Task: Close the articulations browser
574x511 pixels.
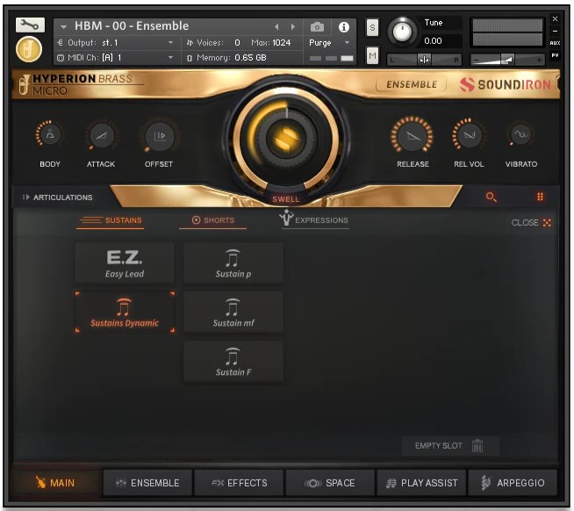Action: 531,222
